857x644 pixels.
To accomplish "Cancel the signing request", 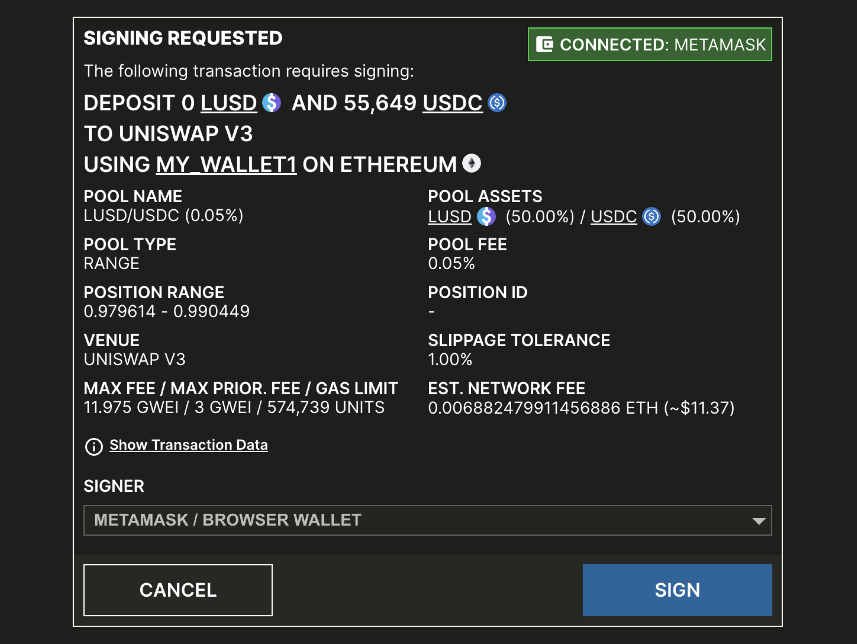I will coord(178,590).
